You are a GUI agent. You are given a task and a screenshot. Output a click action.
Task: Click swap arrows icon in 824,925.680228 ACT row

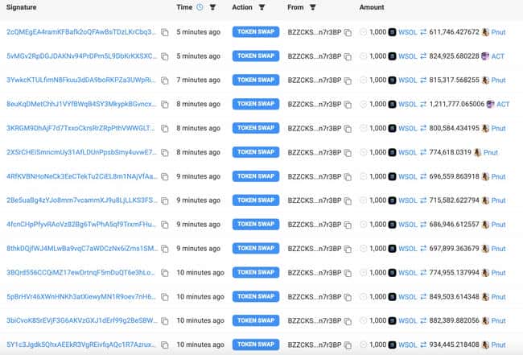(x=423, y=56)
